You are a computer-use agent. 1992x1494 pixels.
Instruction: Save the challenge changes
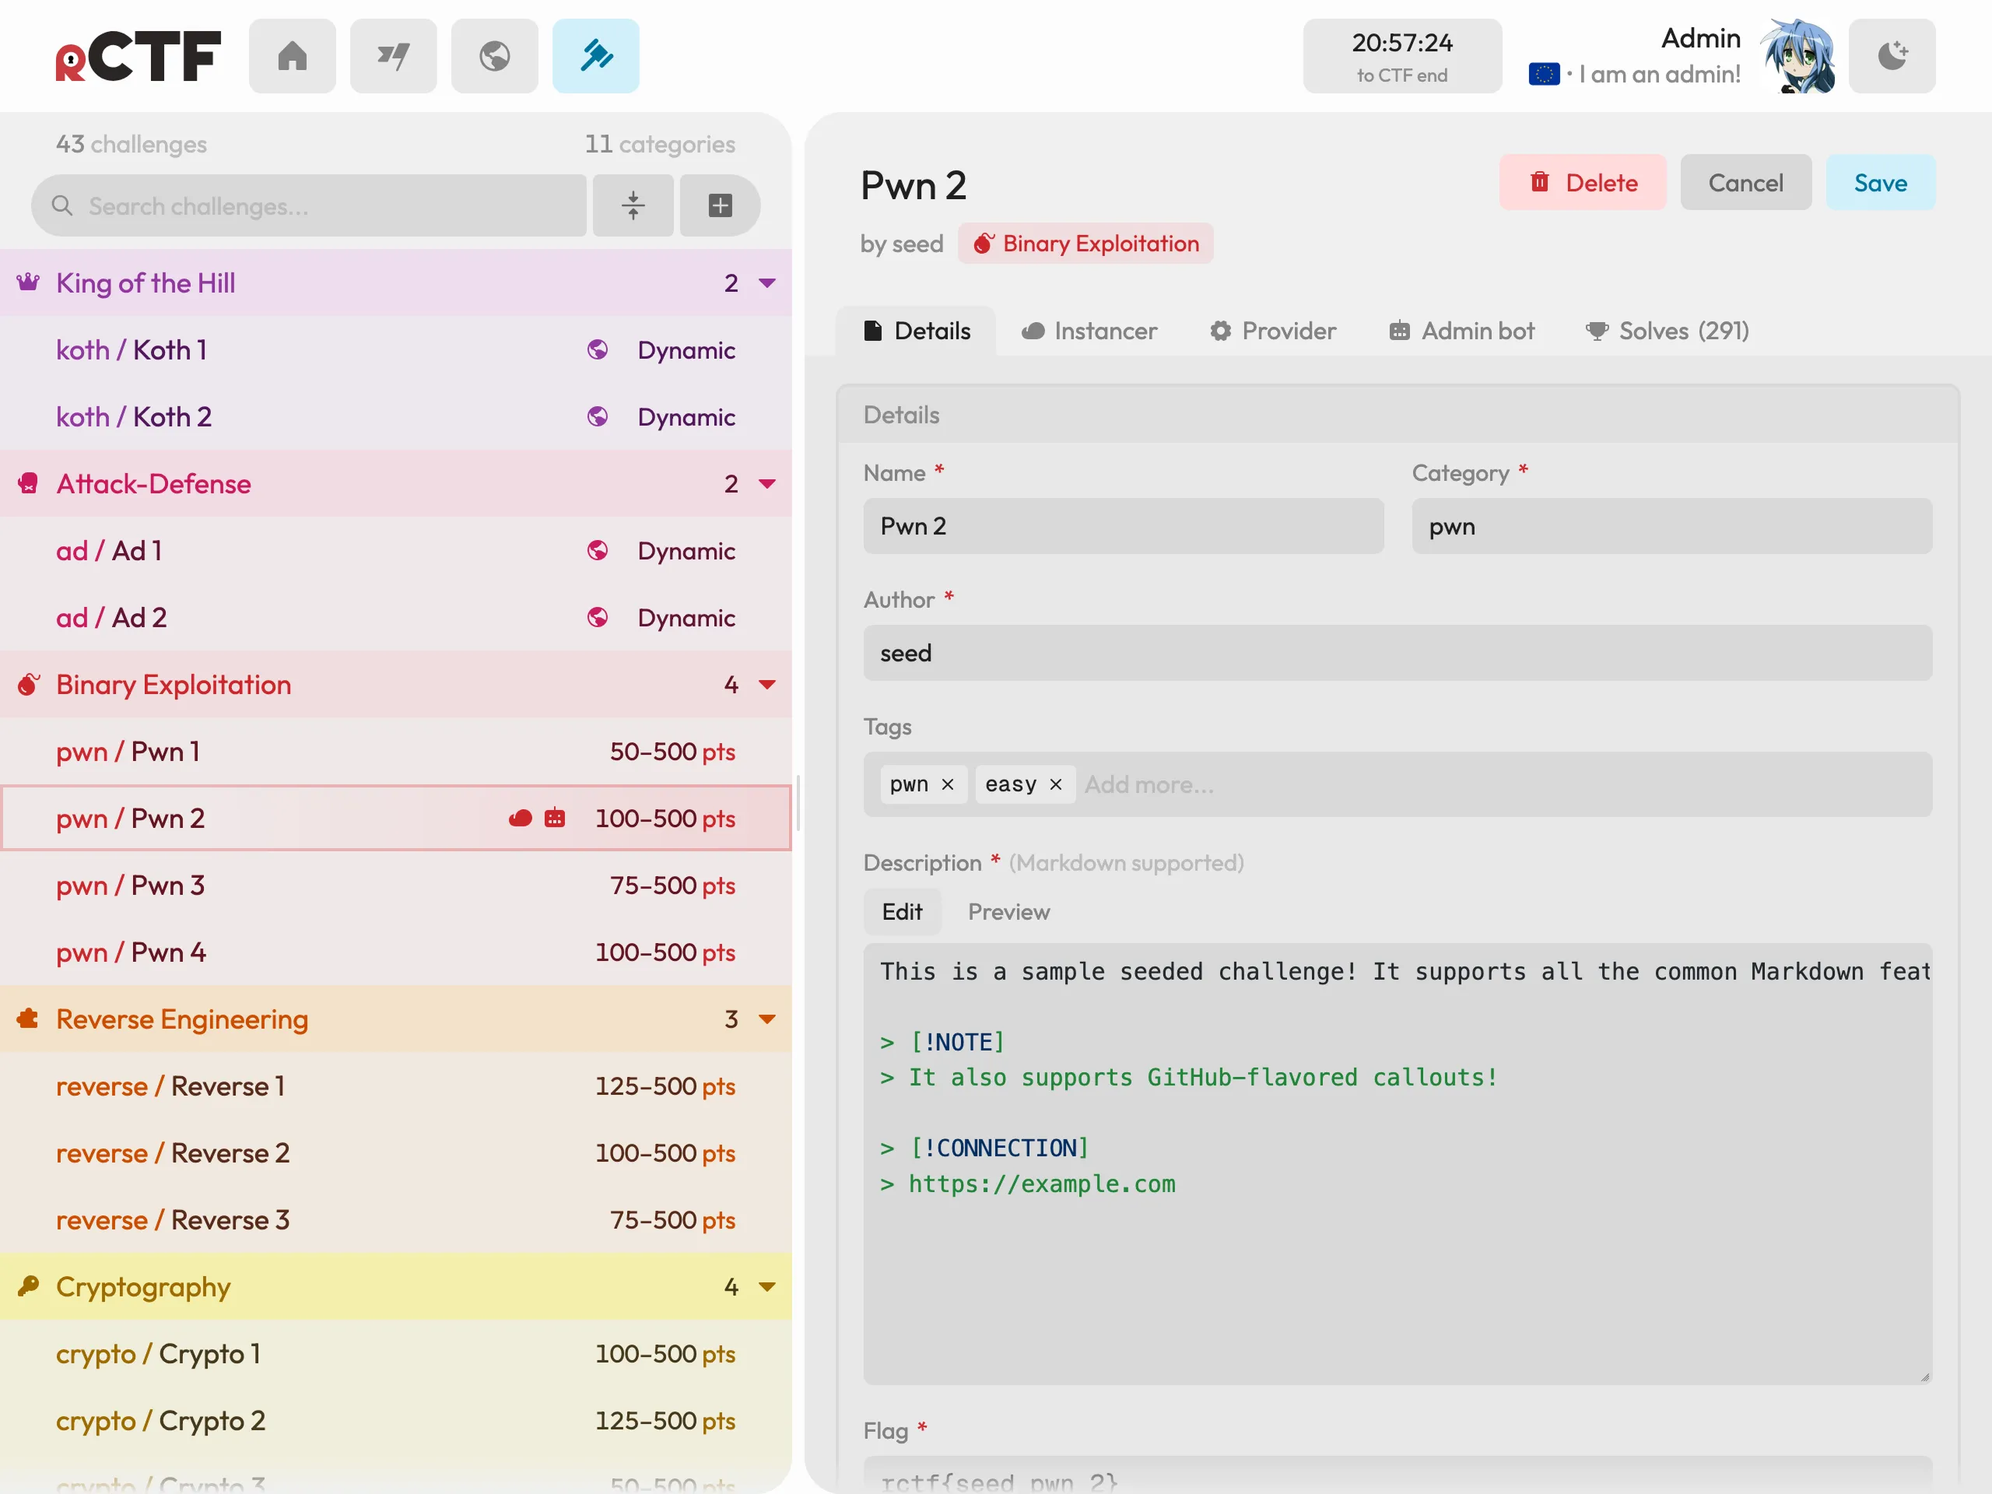coord(1880,182)
